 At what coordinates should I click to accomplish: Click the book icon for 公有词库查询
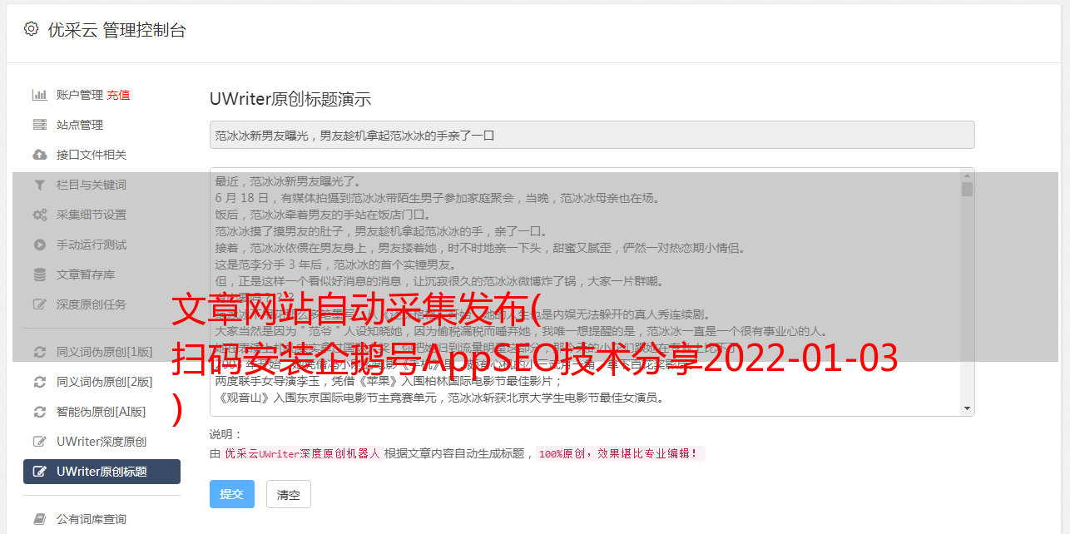(39, 519)
